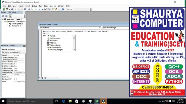The width and height of the screenshot is (186, 104).
Task: Click the Toolbox toolbar icon
Action: pos(59,9)
